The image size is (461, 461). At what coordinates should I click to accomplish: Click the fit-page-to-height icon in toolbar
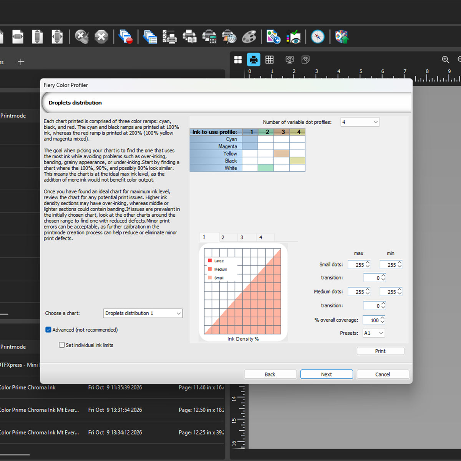38,37
